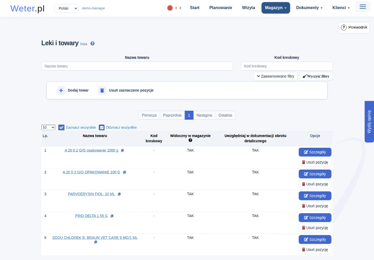This screenshot has width=374, height=260.
Task: Open the Planowanie menu item
Action: click(221, 8)
